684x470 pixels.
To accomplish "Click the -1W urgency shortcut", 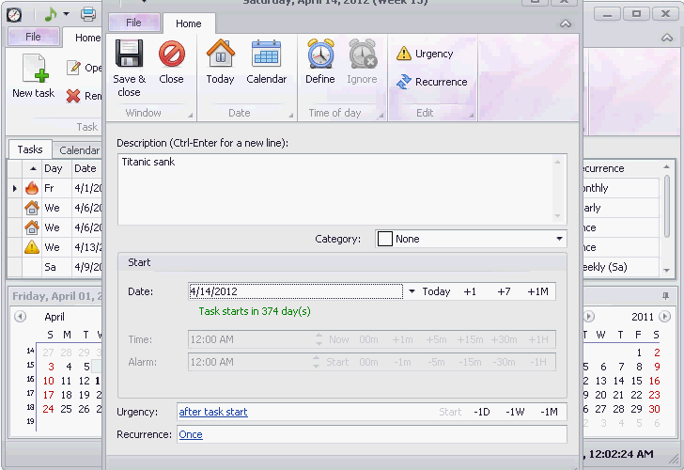I will point(515,412).
